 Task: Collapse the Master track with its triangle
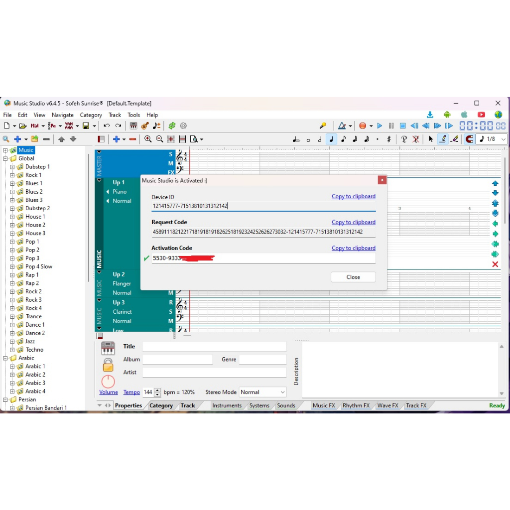click(x=99, y=152)
